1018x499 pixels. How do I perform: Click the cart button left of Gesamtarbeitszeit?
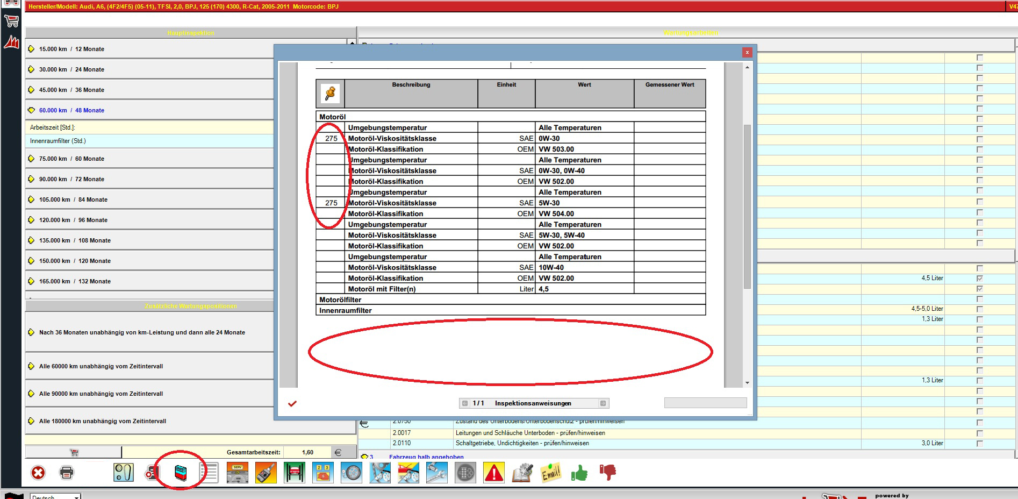(x=74, y=452)
